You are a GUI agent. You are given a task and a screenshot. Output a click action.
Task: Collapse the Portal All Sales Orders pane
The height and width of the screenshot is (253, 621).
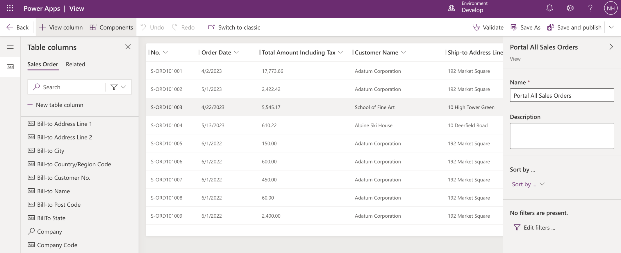tap(611, 47)
